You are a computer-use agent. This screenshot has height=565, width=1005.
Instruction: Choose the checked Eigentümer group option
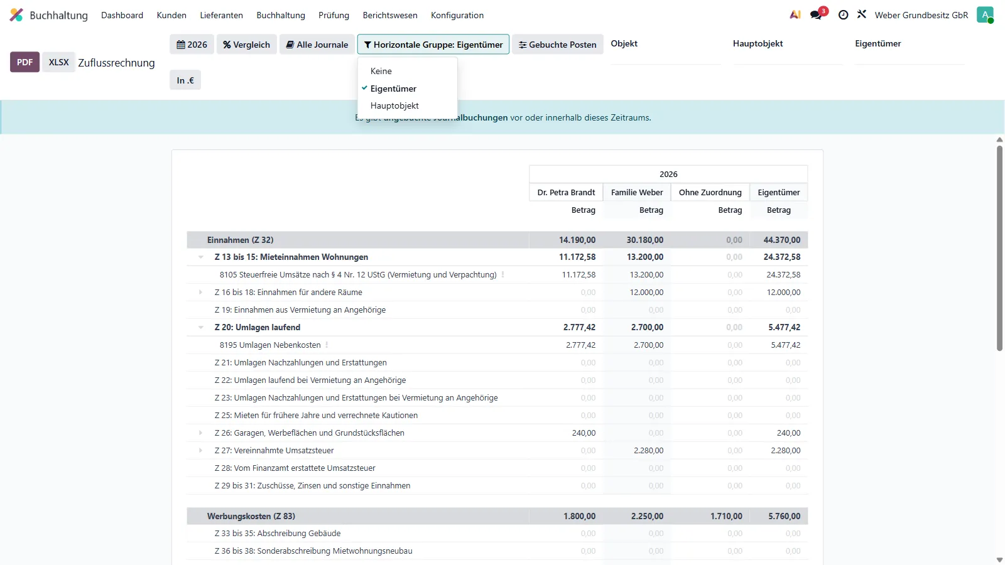coord(408,89)
